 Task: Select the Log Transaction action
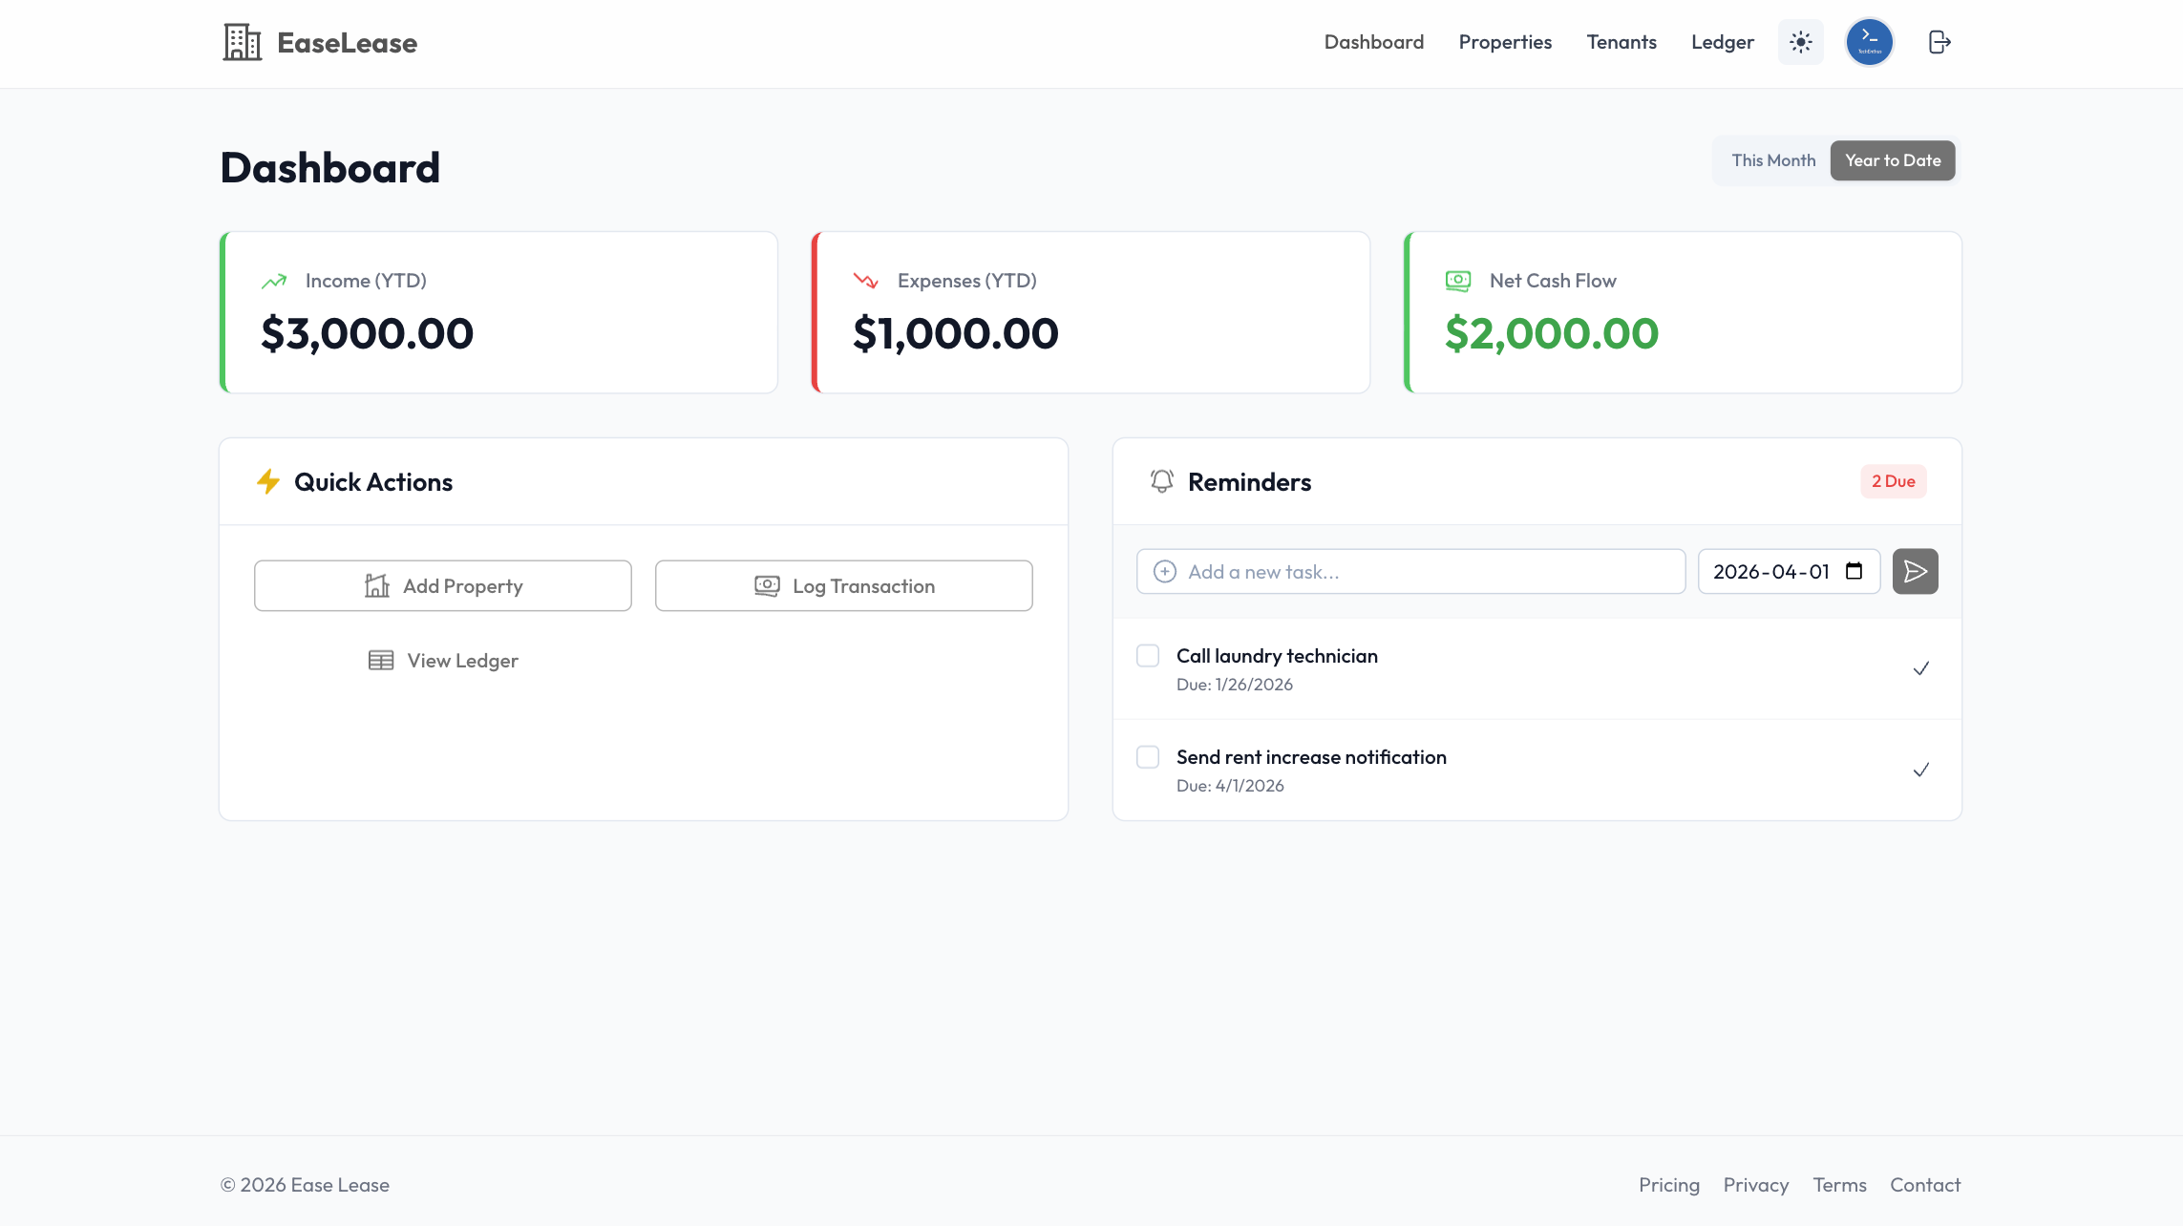click(843, 585)
